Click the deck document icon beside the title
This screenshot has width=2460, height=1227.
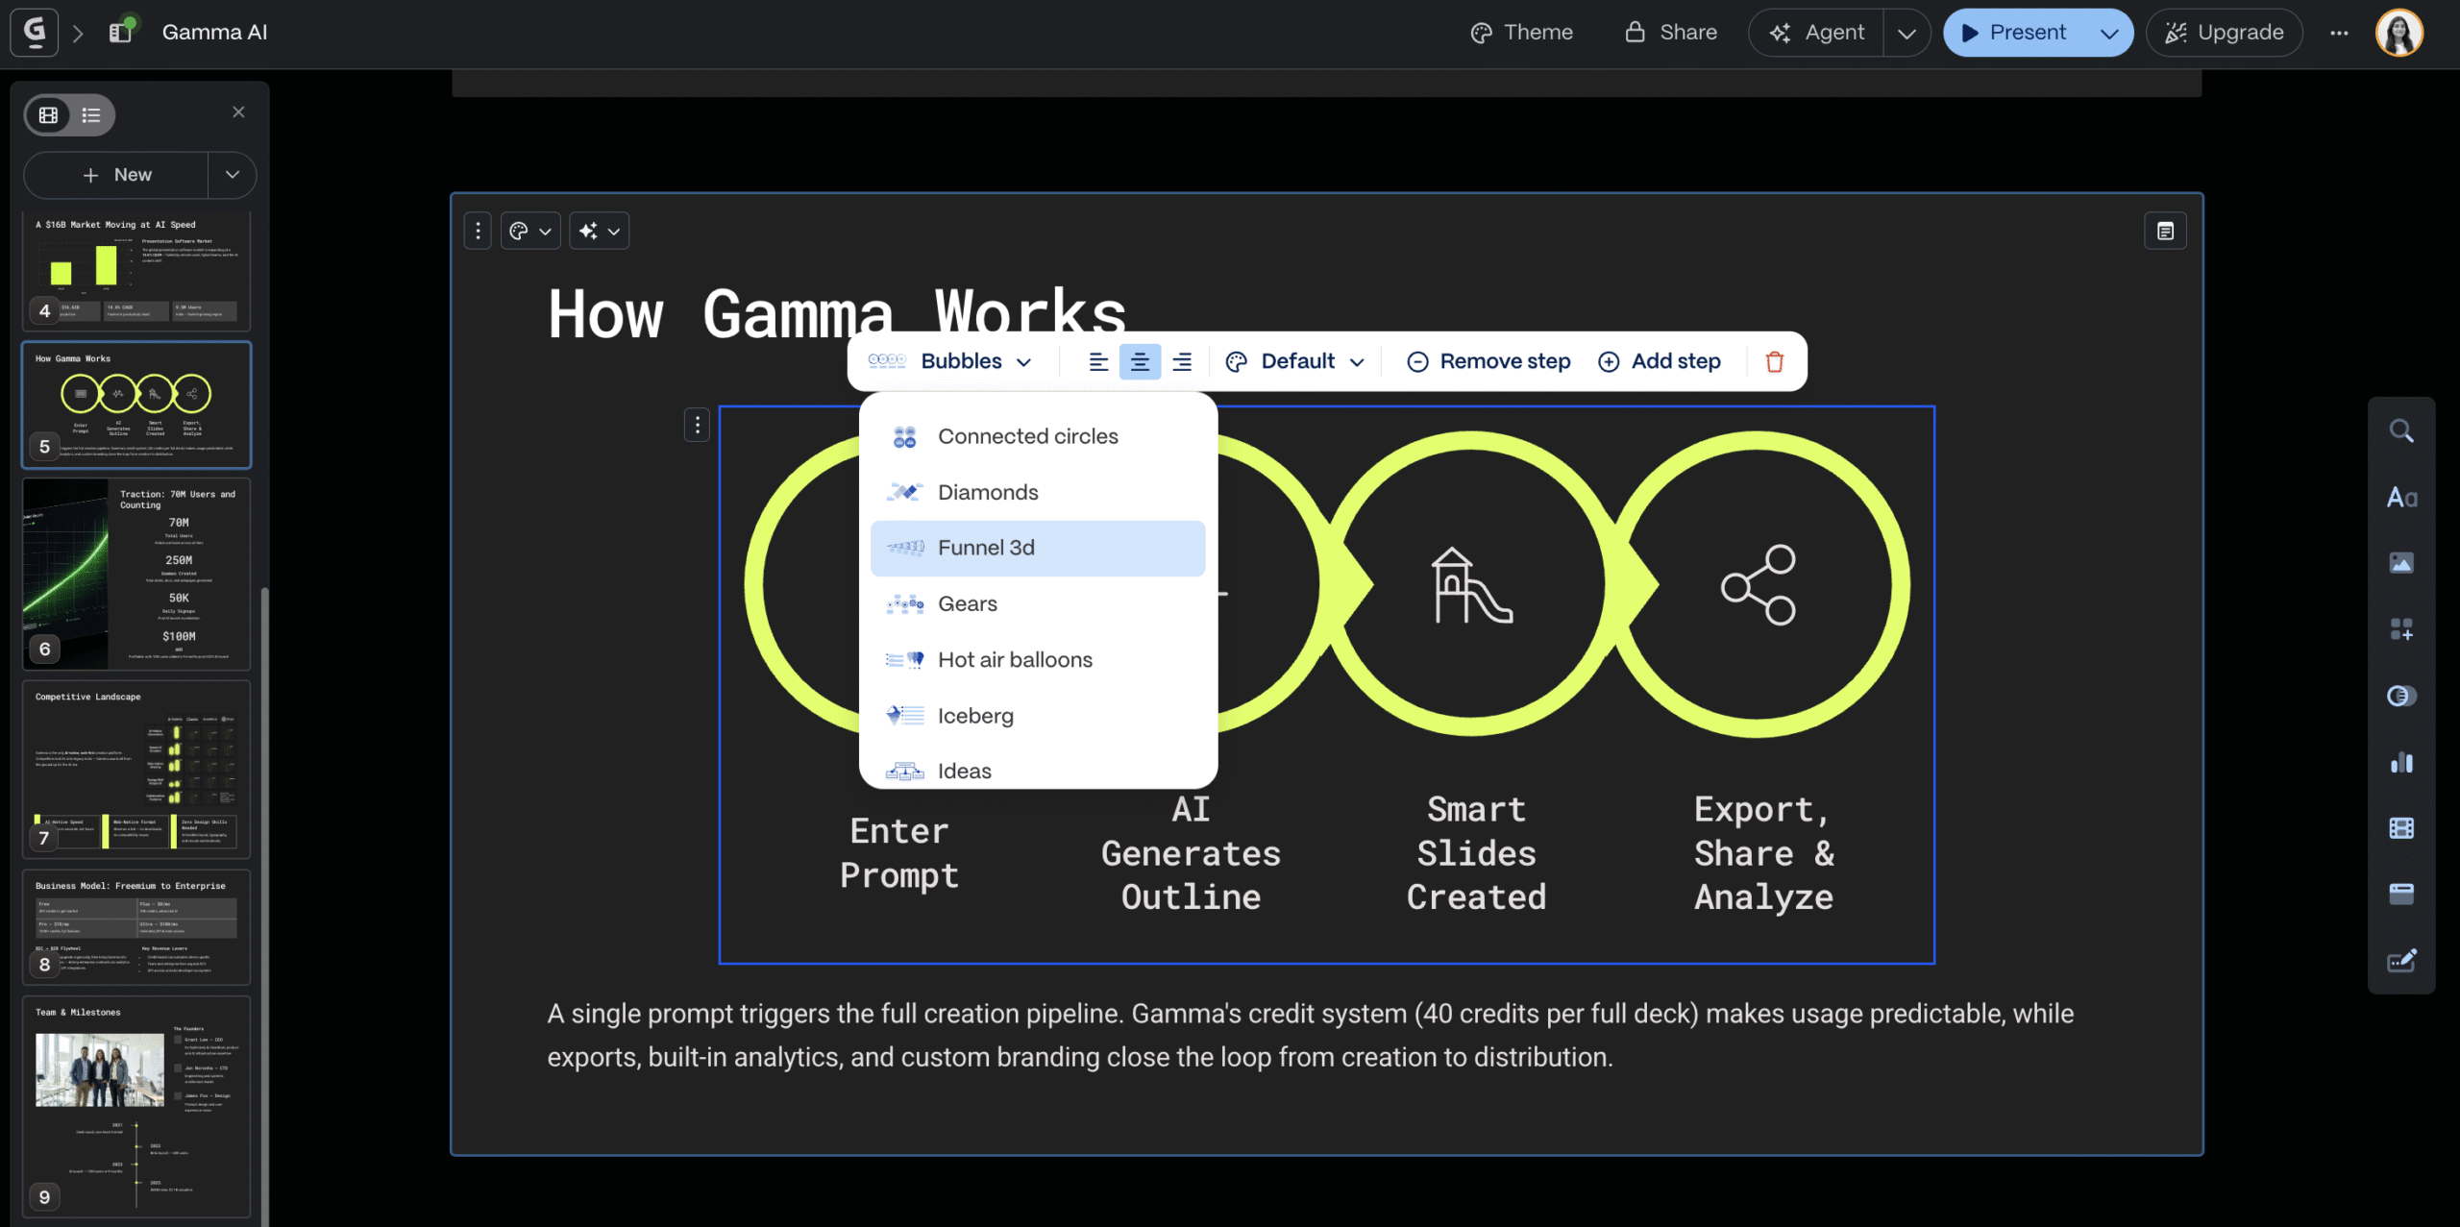121,32
